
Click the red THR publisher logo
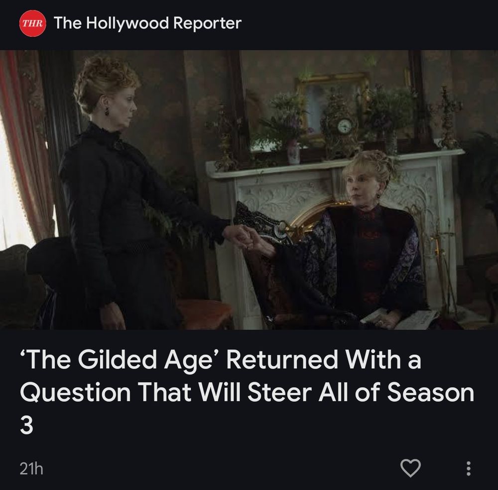point(33,23)
